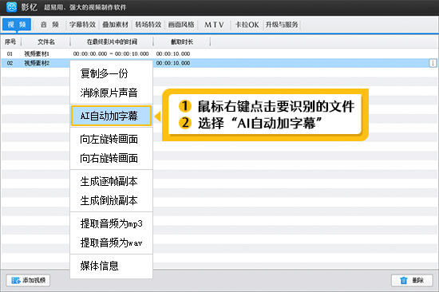The height and width of the screenshot is (292, 439).
Task: Click row 01 duration 00:00:10.000
Action: (x=173, y=53)
